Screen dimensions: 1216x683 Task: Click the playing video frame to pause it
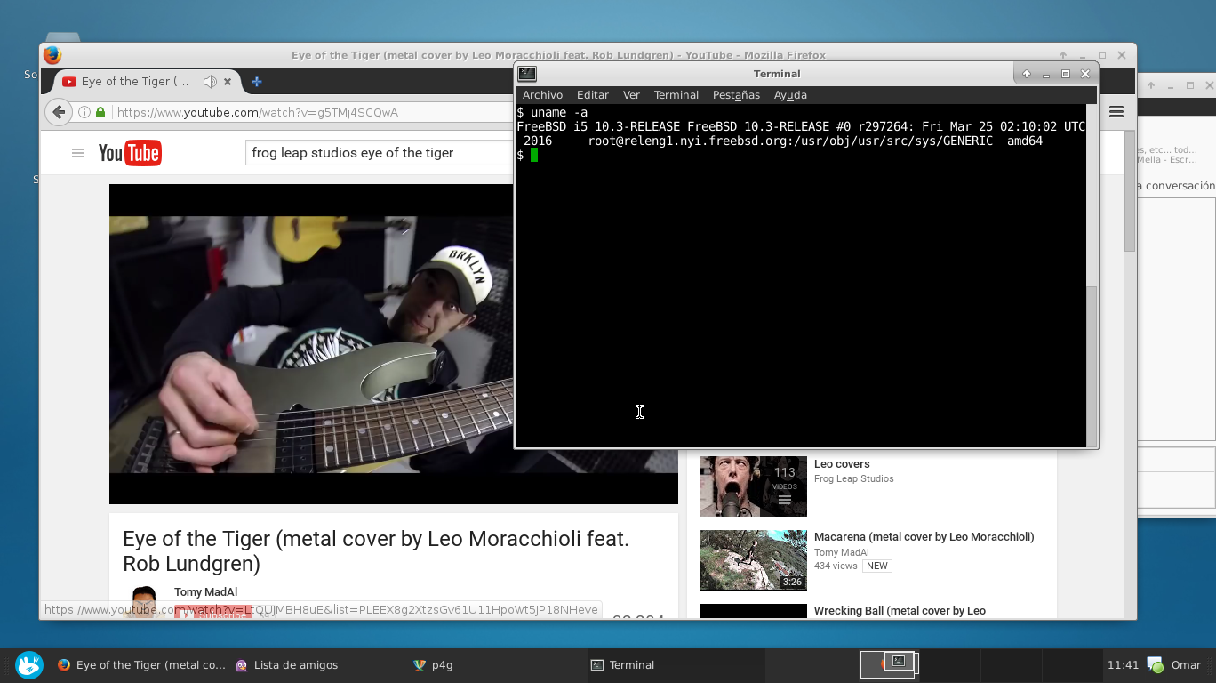[x=311, y=344]
